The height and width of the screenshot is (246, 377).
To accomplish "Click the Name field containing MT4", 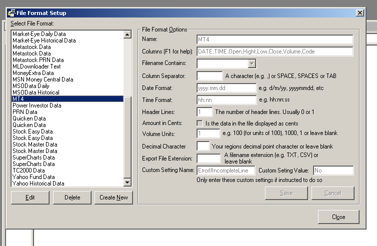I will [275, 39].
